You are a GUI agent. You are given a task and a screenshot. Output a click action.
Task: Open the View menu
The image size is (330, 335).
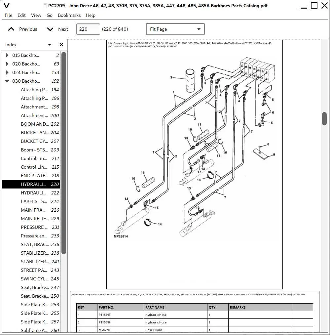pos(36,15)
